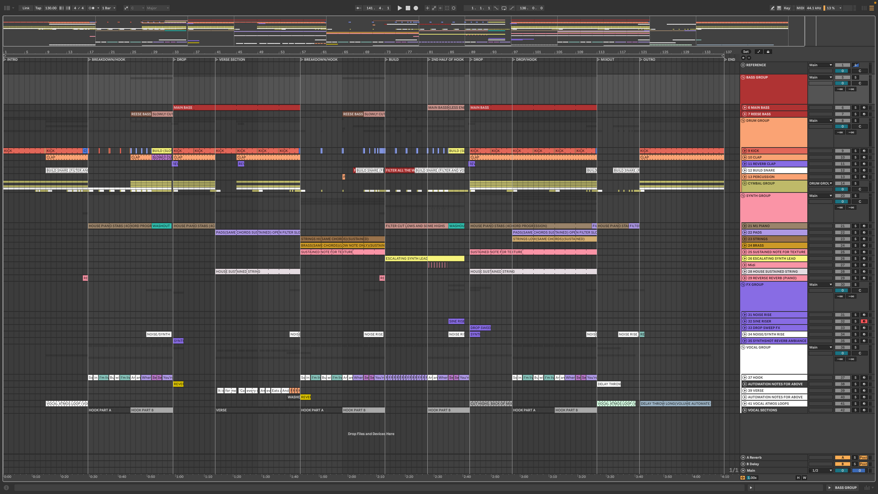Select the ESCALATING SYNTH LEAD clip

(x=424, y=258)
